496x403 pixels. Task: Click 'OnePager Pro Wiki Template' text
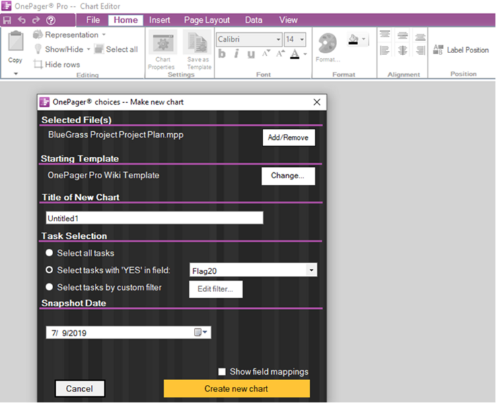(103, 175)
